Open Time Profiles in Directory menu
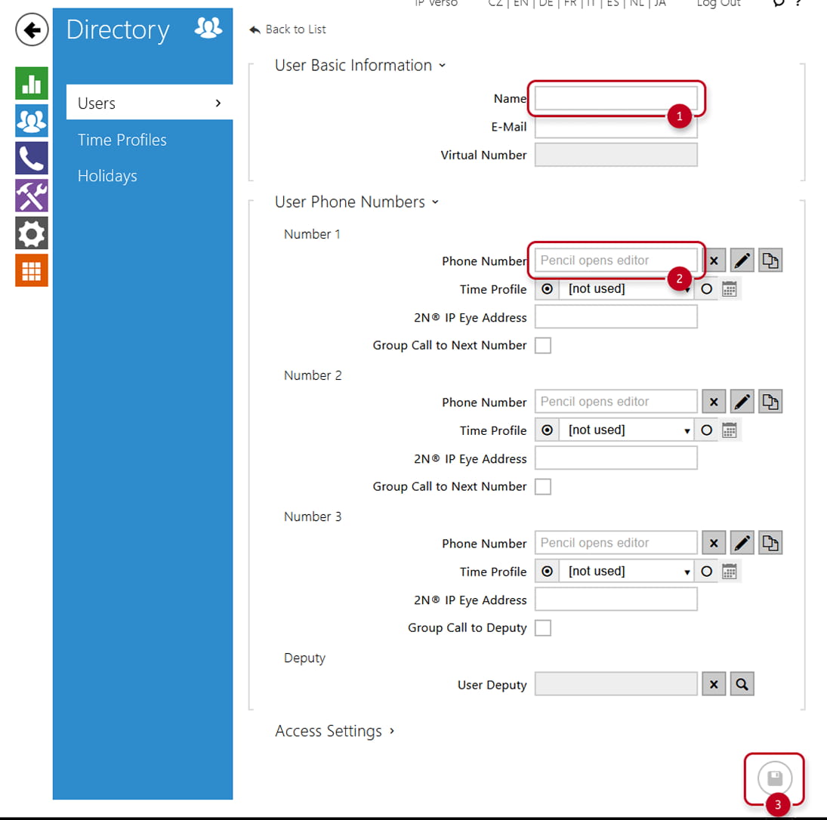Image resolution: width=827 pixels, height=820 pixels. coord(122,140)
